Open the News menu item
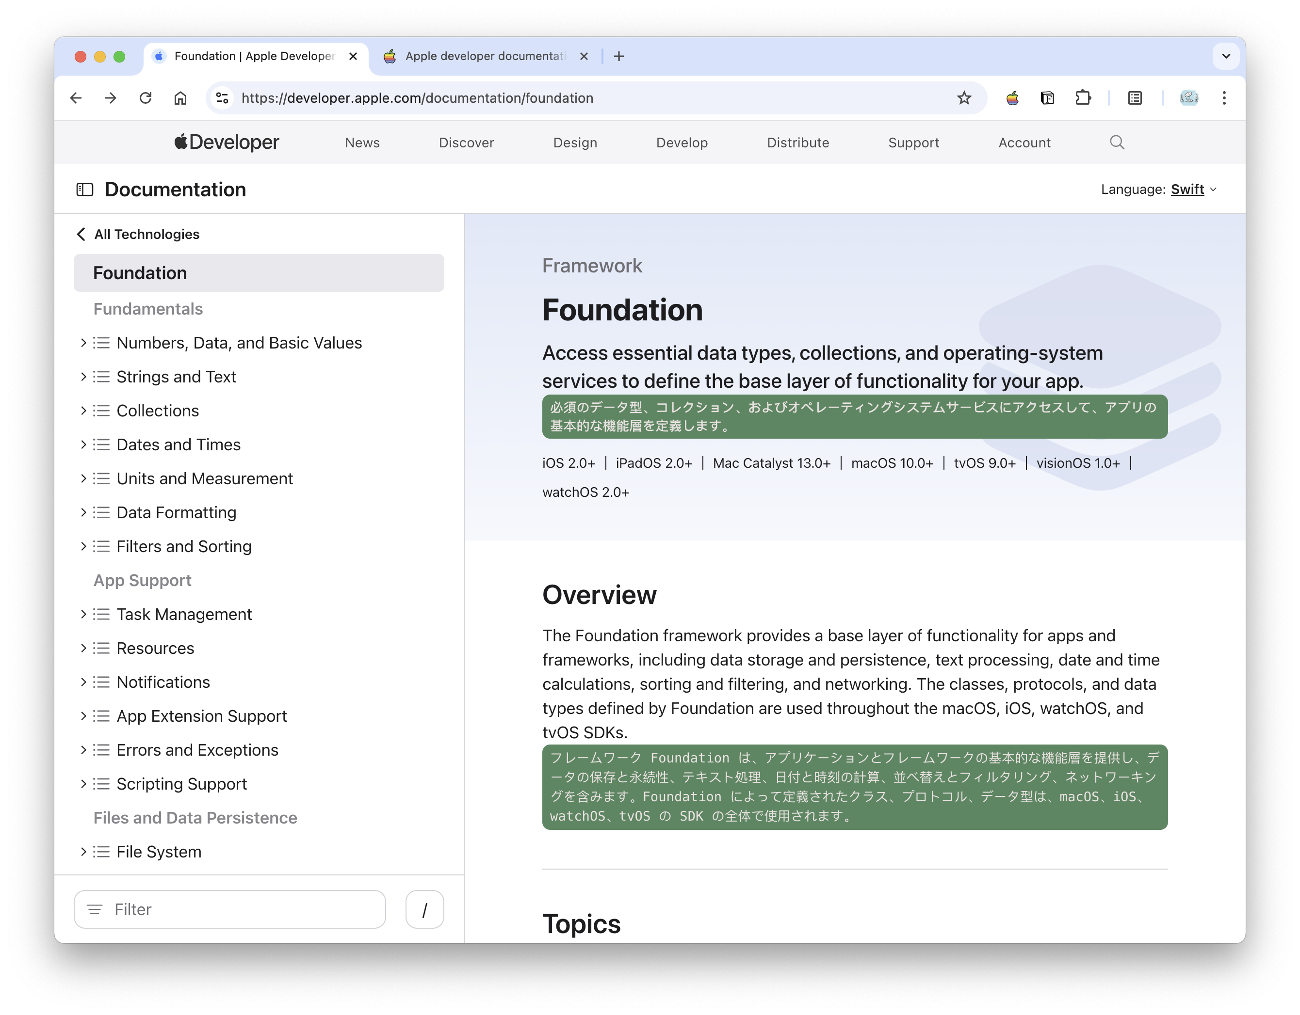1300x1015 pixels. click(362, 143)
